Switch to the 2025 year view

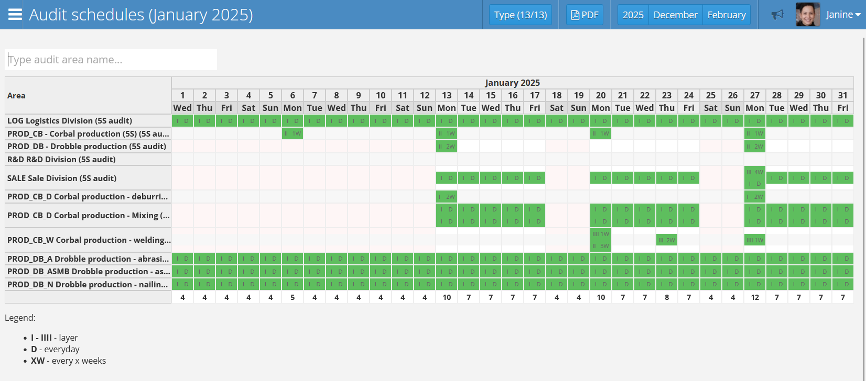[x=633, y=15]
